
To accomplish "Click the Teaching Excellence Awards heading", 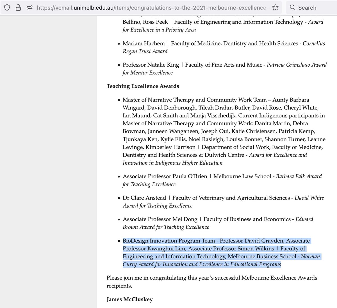I will point(143,86).
